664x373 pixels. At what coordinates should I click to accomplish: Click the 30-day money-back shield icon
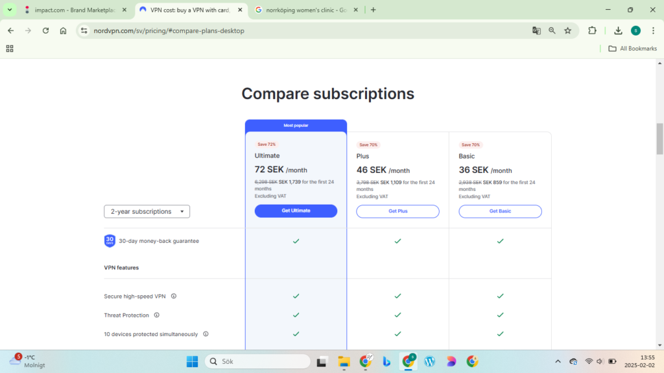click(x=110, y=241)
